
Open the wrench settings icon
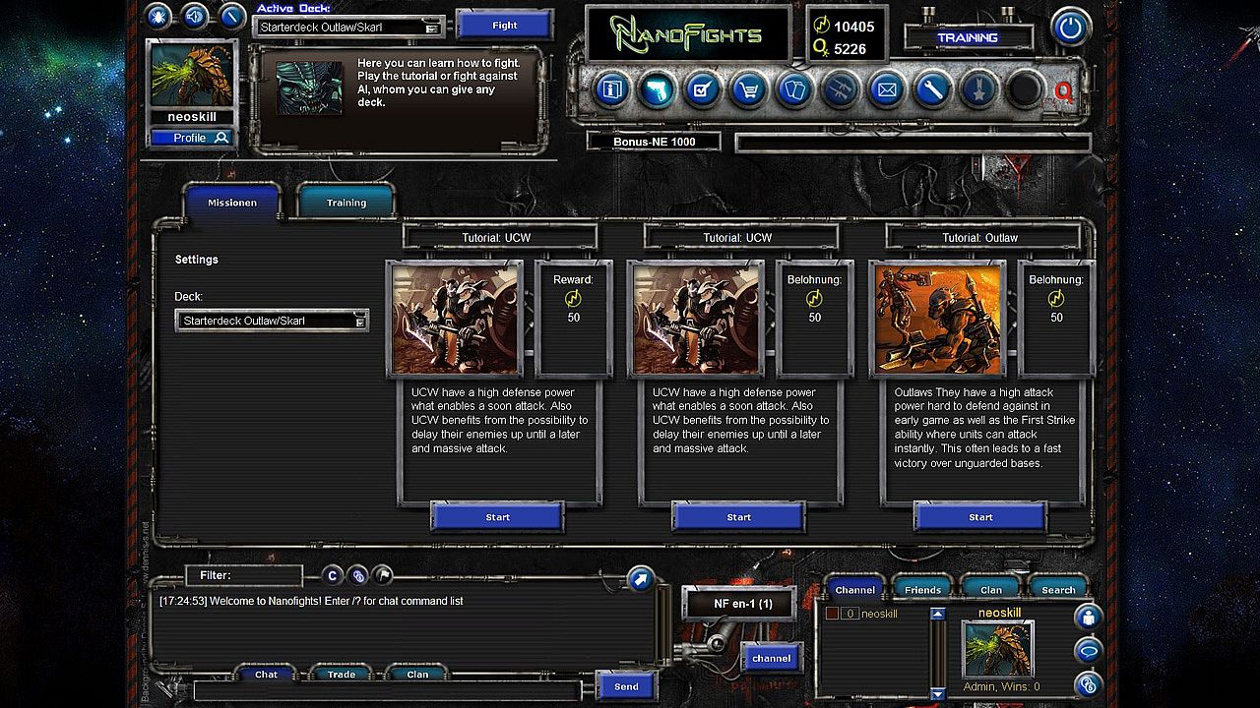point(932,90)
